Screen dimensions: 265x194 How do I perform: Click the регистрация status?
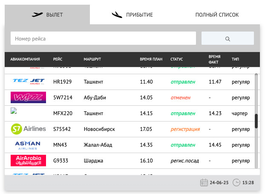[x=185, y=129]
